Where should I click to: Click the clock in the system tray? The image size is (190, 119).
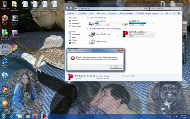[x=183, y=116]
